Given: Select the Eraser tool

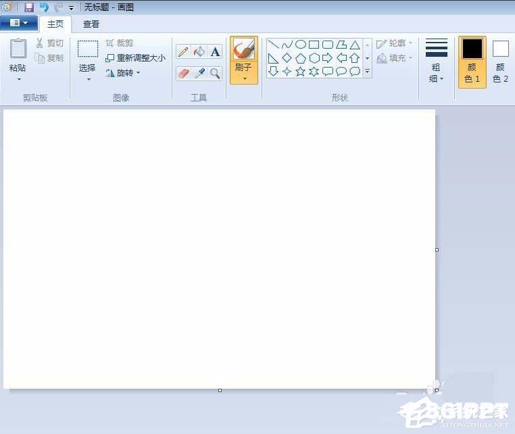Looking at the screenshot, I should click(x=183, y=73).
